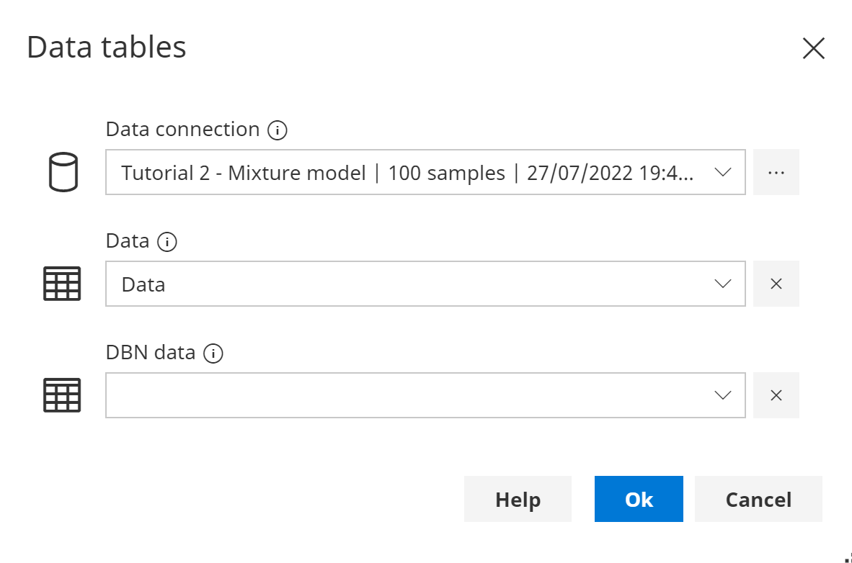Close the Data tables dialog

pos(814,48)
